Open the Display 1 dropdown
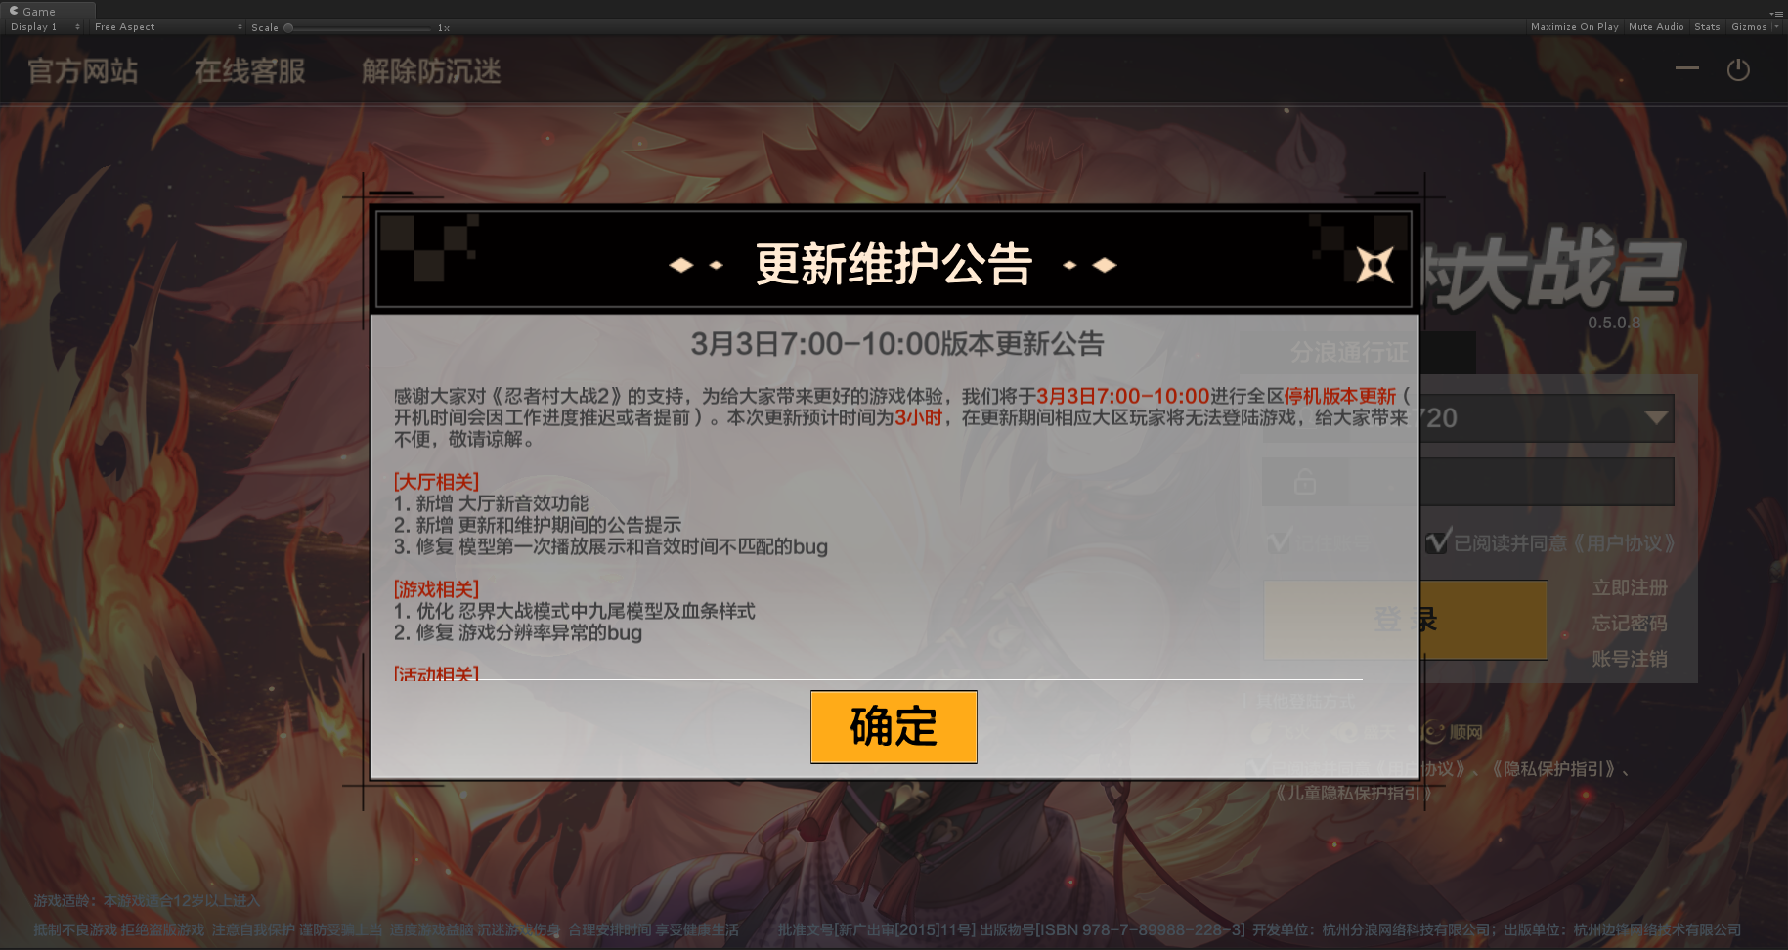Screen dimensions: 1788x950 [45, 27]
